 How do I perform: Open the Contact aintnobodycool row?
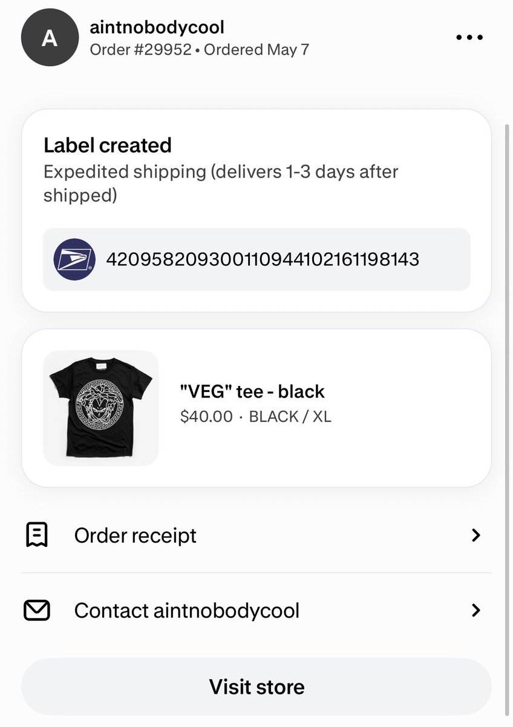(256, 610)
